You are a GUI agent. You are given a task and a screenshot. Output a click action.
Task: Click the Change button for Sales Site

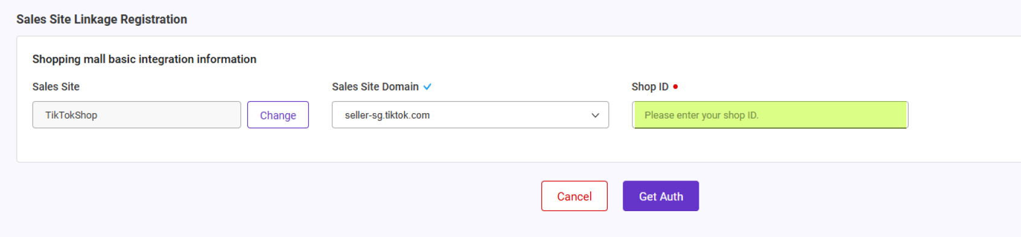[x=278, y=115]
